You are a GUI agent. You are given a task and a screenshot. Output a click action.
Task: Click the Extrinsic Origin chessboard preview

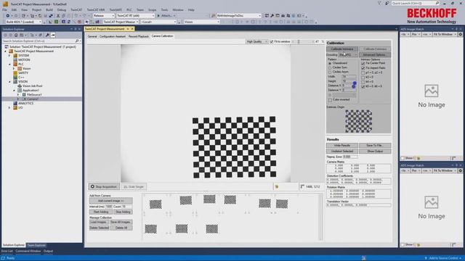pyautogui.click(x=358, y=121)
